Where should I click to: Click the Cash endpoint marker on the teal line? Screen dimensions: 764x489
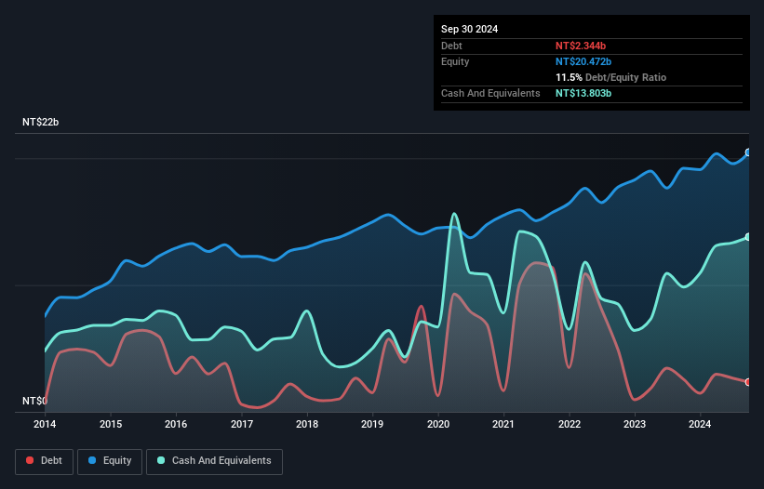pos(748,237)
